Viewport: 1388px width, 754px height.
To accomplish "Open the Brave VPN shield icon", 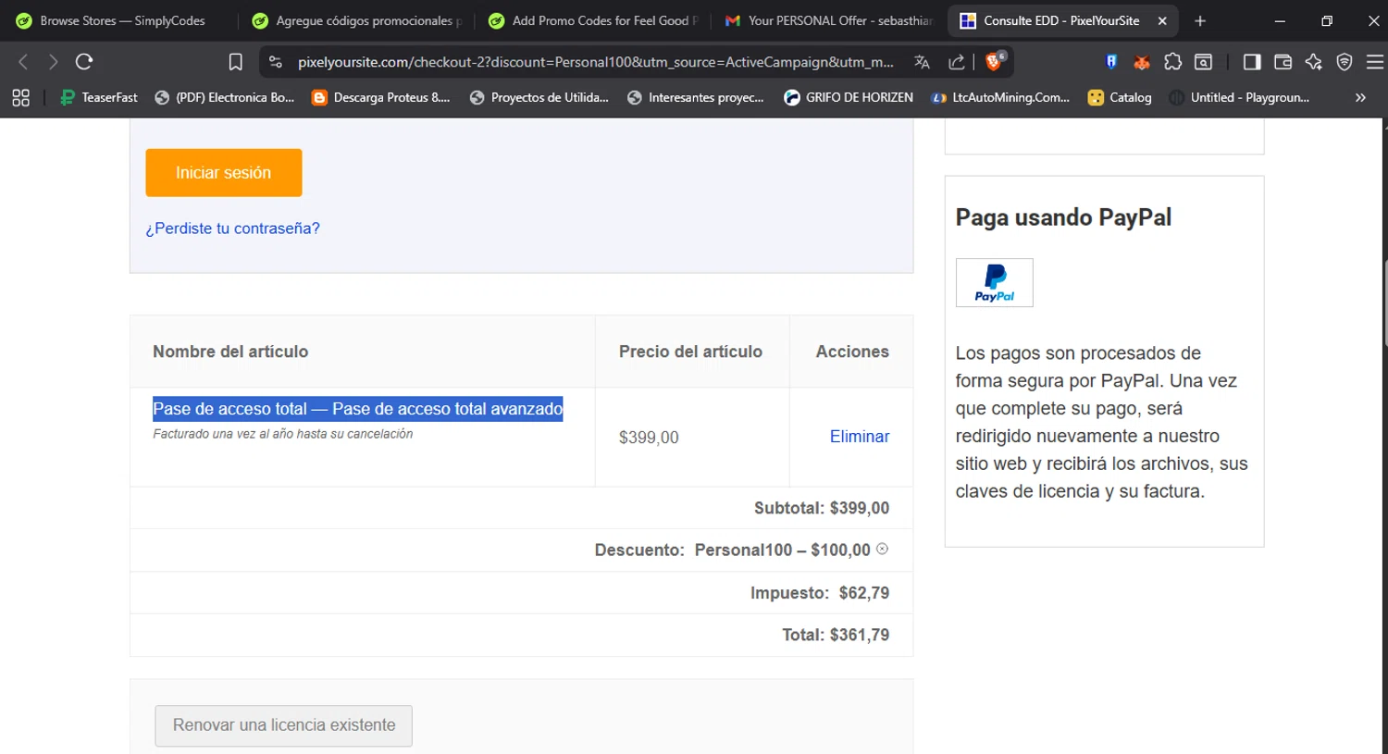I will [x=1345, y=62].
